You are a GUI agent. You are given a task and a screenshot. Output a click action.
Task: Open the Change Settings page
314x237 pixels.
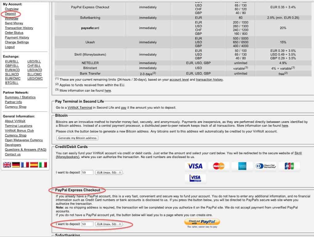click(x=17, y=43)
